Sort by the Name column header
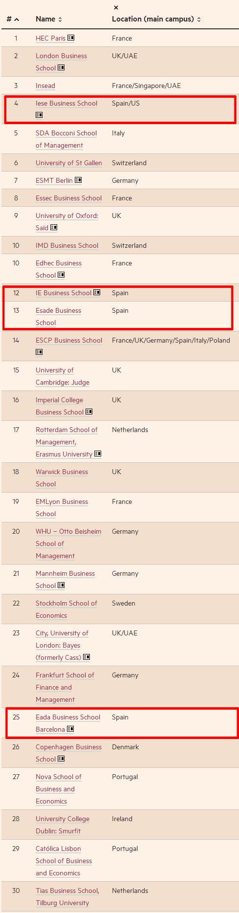 pos(49,19)
